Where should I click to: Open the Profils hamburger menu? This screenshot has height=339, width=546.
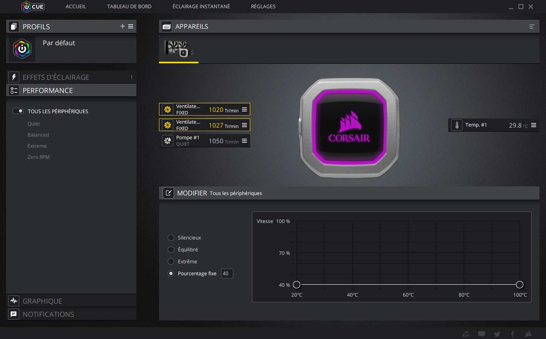point(131,26)
